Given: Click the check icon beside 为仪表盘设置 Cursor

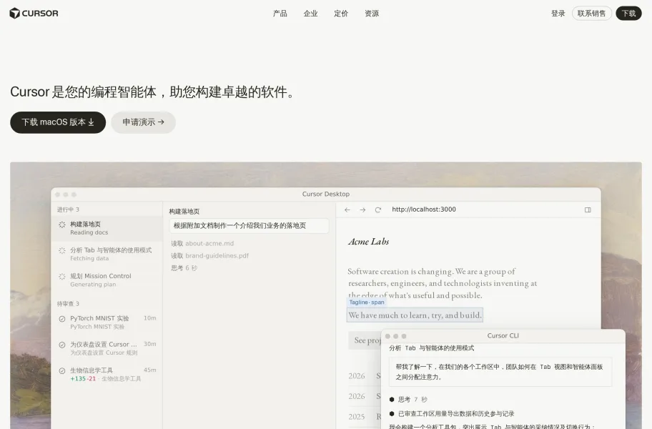Looking at the screenshot, I should [x=62, y=345].
